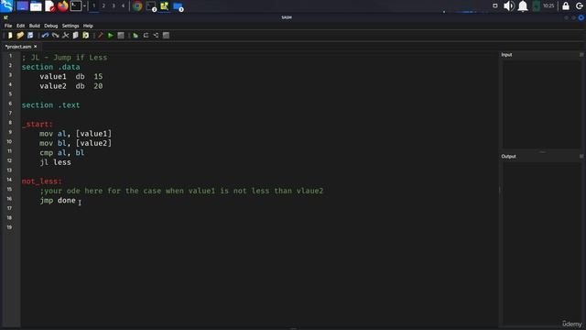Click the Chrome taskbar window icon

(x=137, y=6)
